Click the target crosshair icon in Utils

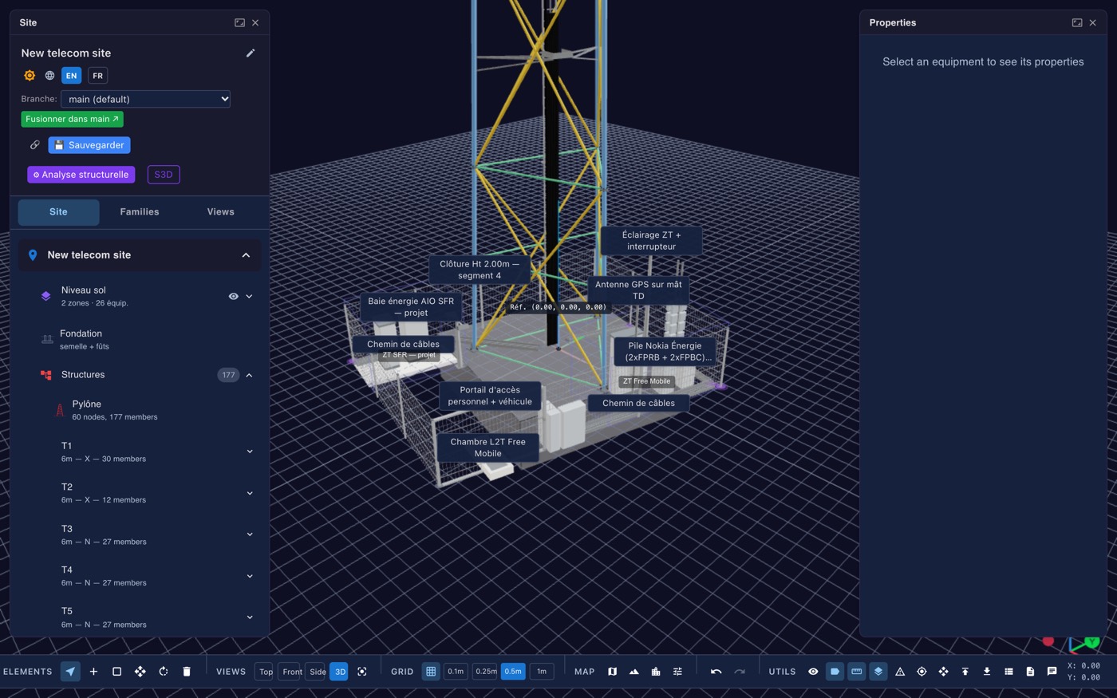point(922,672)
